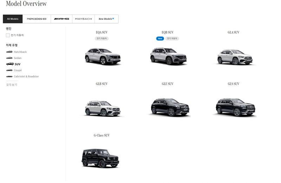
Task: Click the EQB SUV car image
Action: point(168,56)
